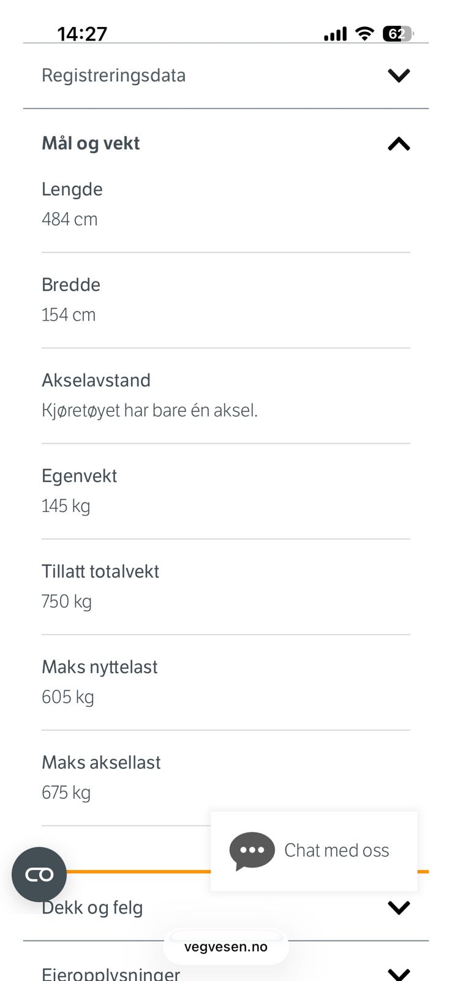Tap the vegvesen.no address pill

click(x=226, y=947)
